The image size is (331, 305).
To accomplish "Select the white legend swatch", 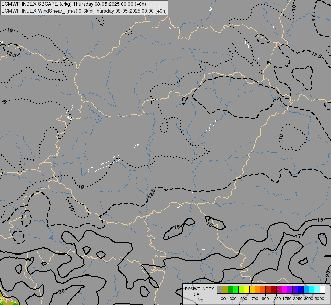I will coord(322,290).
